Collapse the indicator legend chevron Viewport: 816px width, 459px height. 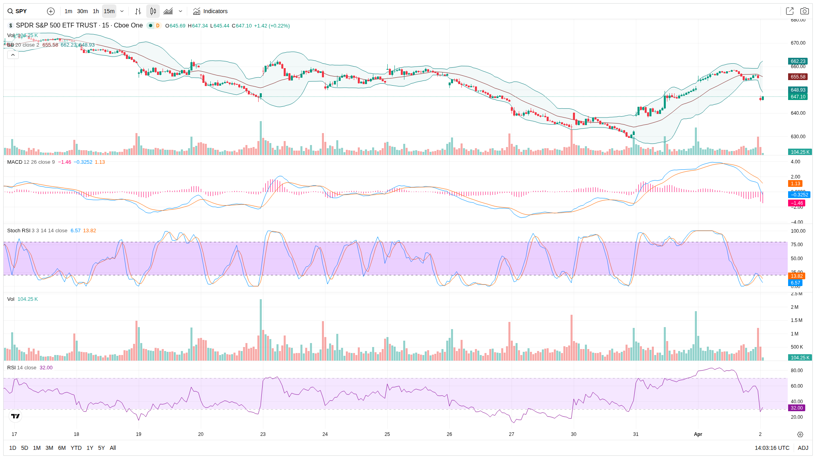13,55
